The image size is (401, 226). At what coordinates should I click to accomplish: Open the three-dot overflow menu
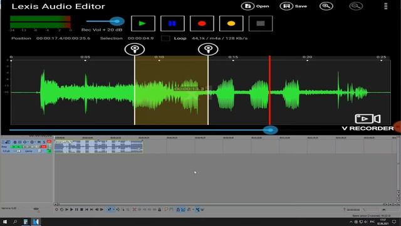[386, 6]
